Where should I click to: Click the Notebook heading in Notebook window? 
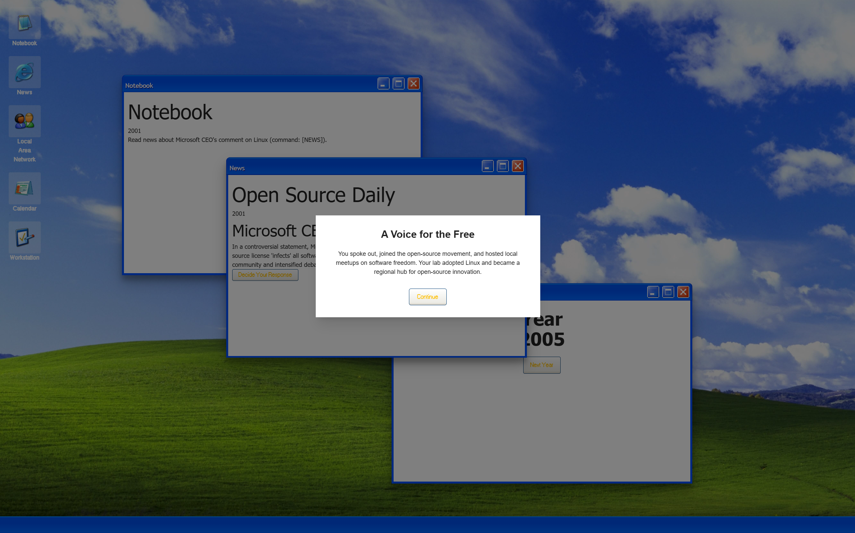coord(170,112)
